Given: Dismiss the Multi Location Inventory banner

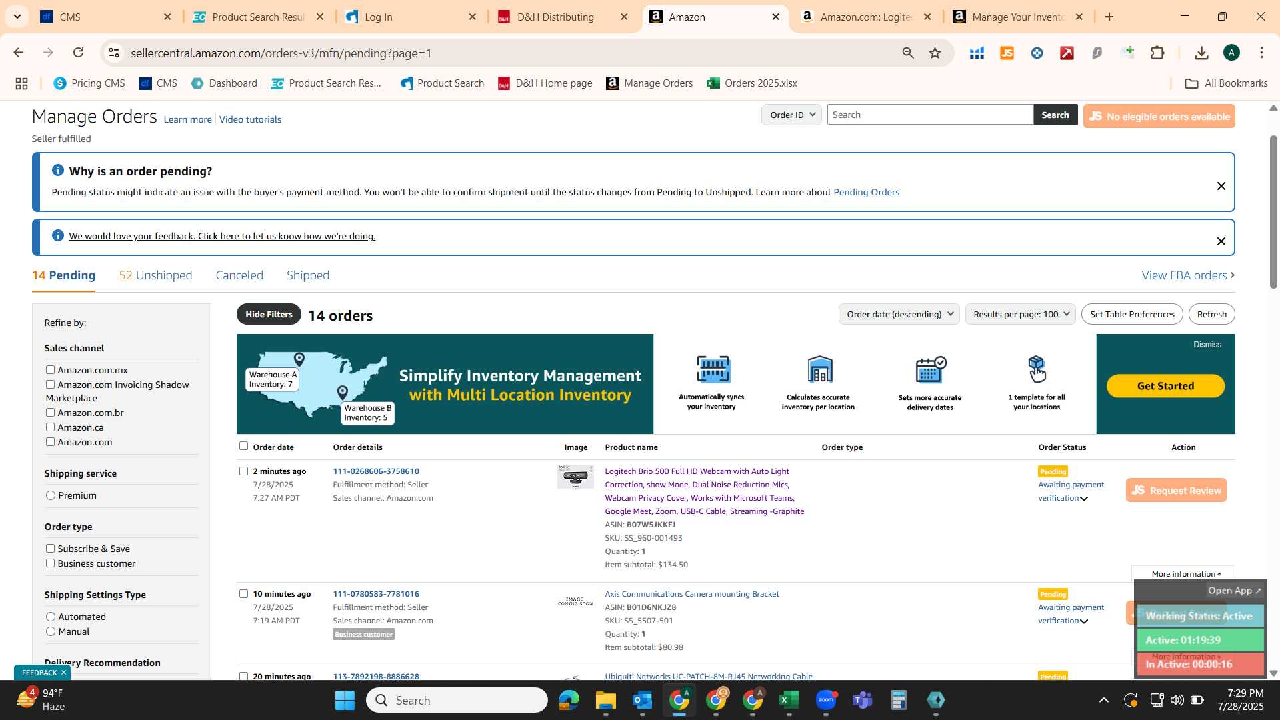Looking at the screenshot, I should (x=1207, y=345).
